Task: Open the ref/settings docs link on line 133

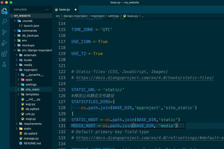Action: (150, 138)
